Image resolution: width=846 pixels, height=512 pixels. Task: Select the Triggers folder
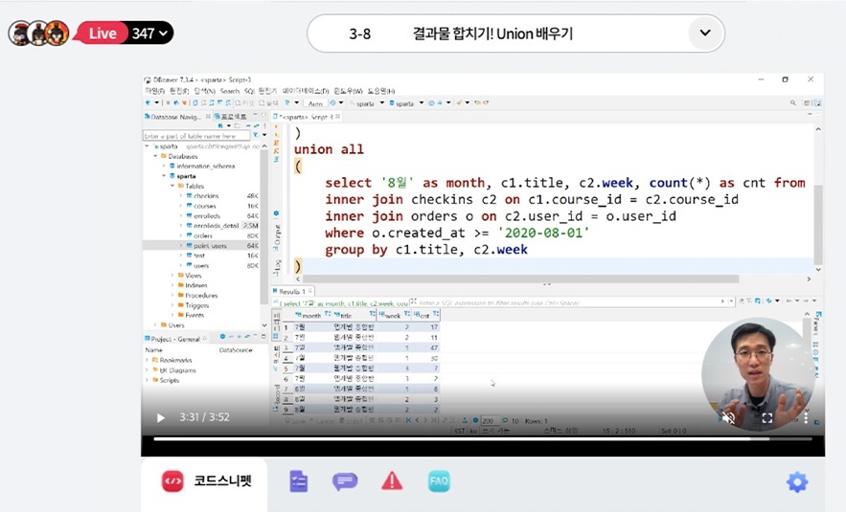(197, 305)
